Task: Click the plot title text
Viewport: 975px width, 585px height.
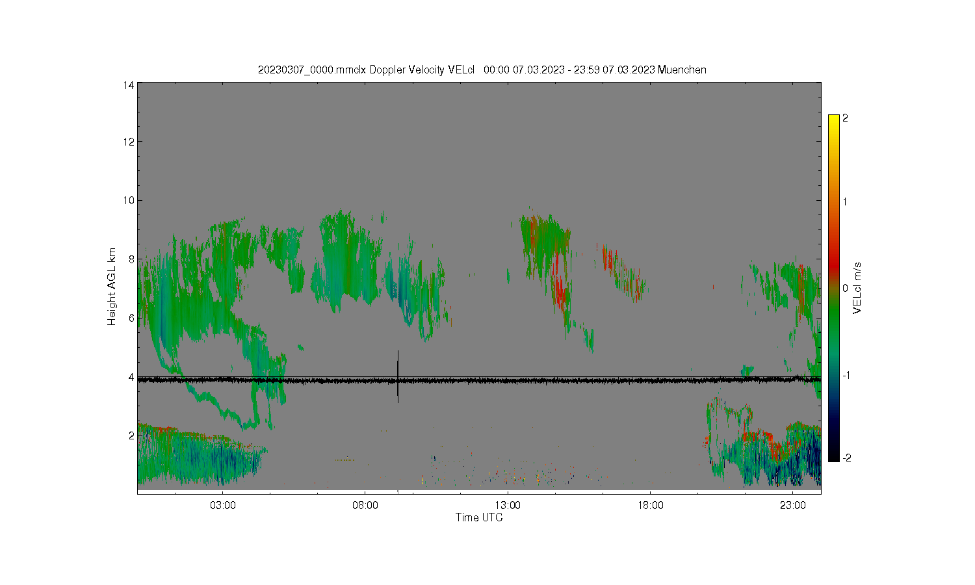Action: point(482,70)
